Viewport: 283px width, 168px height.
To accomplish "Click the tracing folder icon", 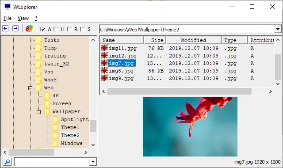I will [x=38, y=56].
